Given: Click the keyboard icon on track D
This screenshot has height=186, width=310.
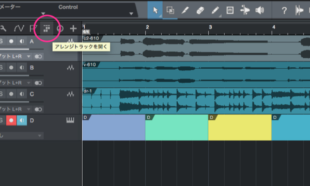Looking at the screenshot, I should tap(70, 120).
